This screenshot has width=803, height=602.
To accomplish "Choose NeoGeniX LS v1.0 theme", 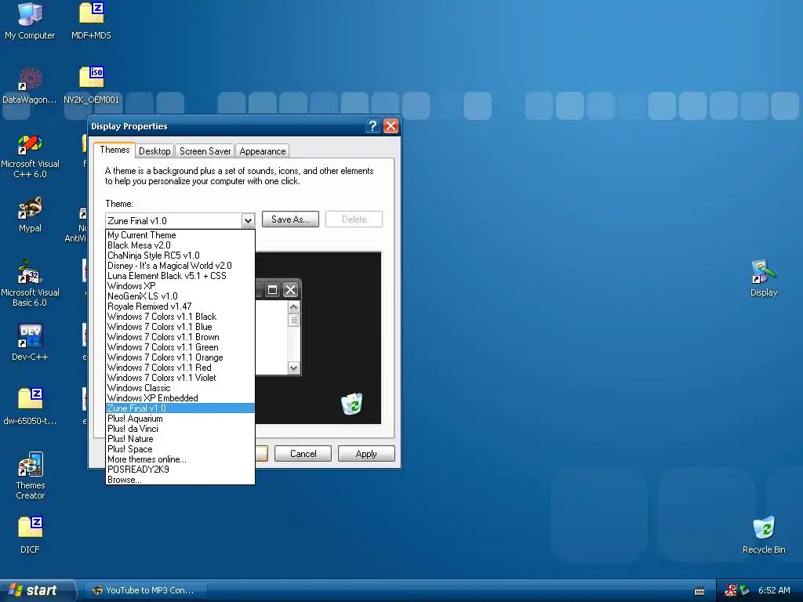I will [x=180, y=296].
